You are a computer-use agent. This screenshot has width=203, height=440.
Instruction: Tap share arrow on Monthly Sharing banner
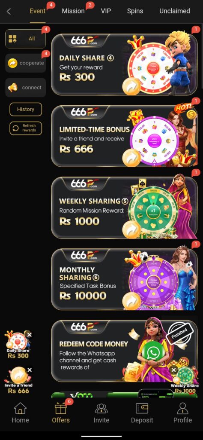point(131,301)
